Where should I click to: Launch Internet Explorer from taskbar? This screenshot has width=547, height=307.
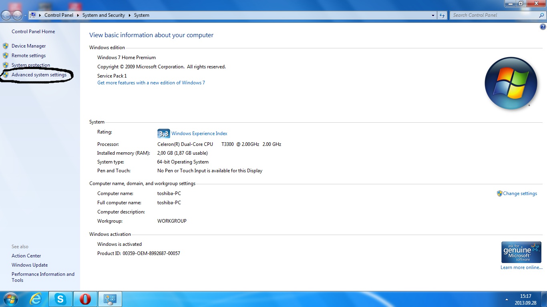[x=36, y=299]
